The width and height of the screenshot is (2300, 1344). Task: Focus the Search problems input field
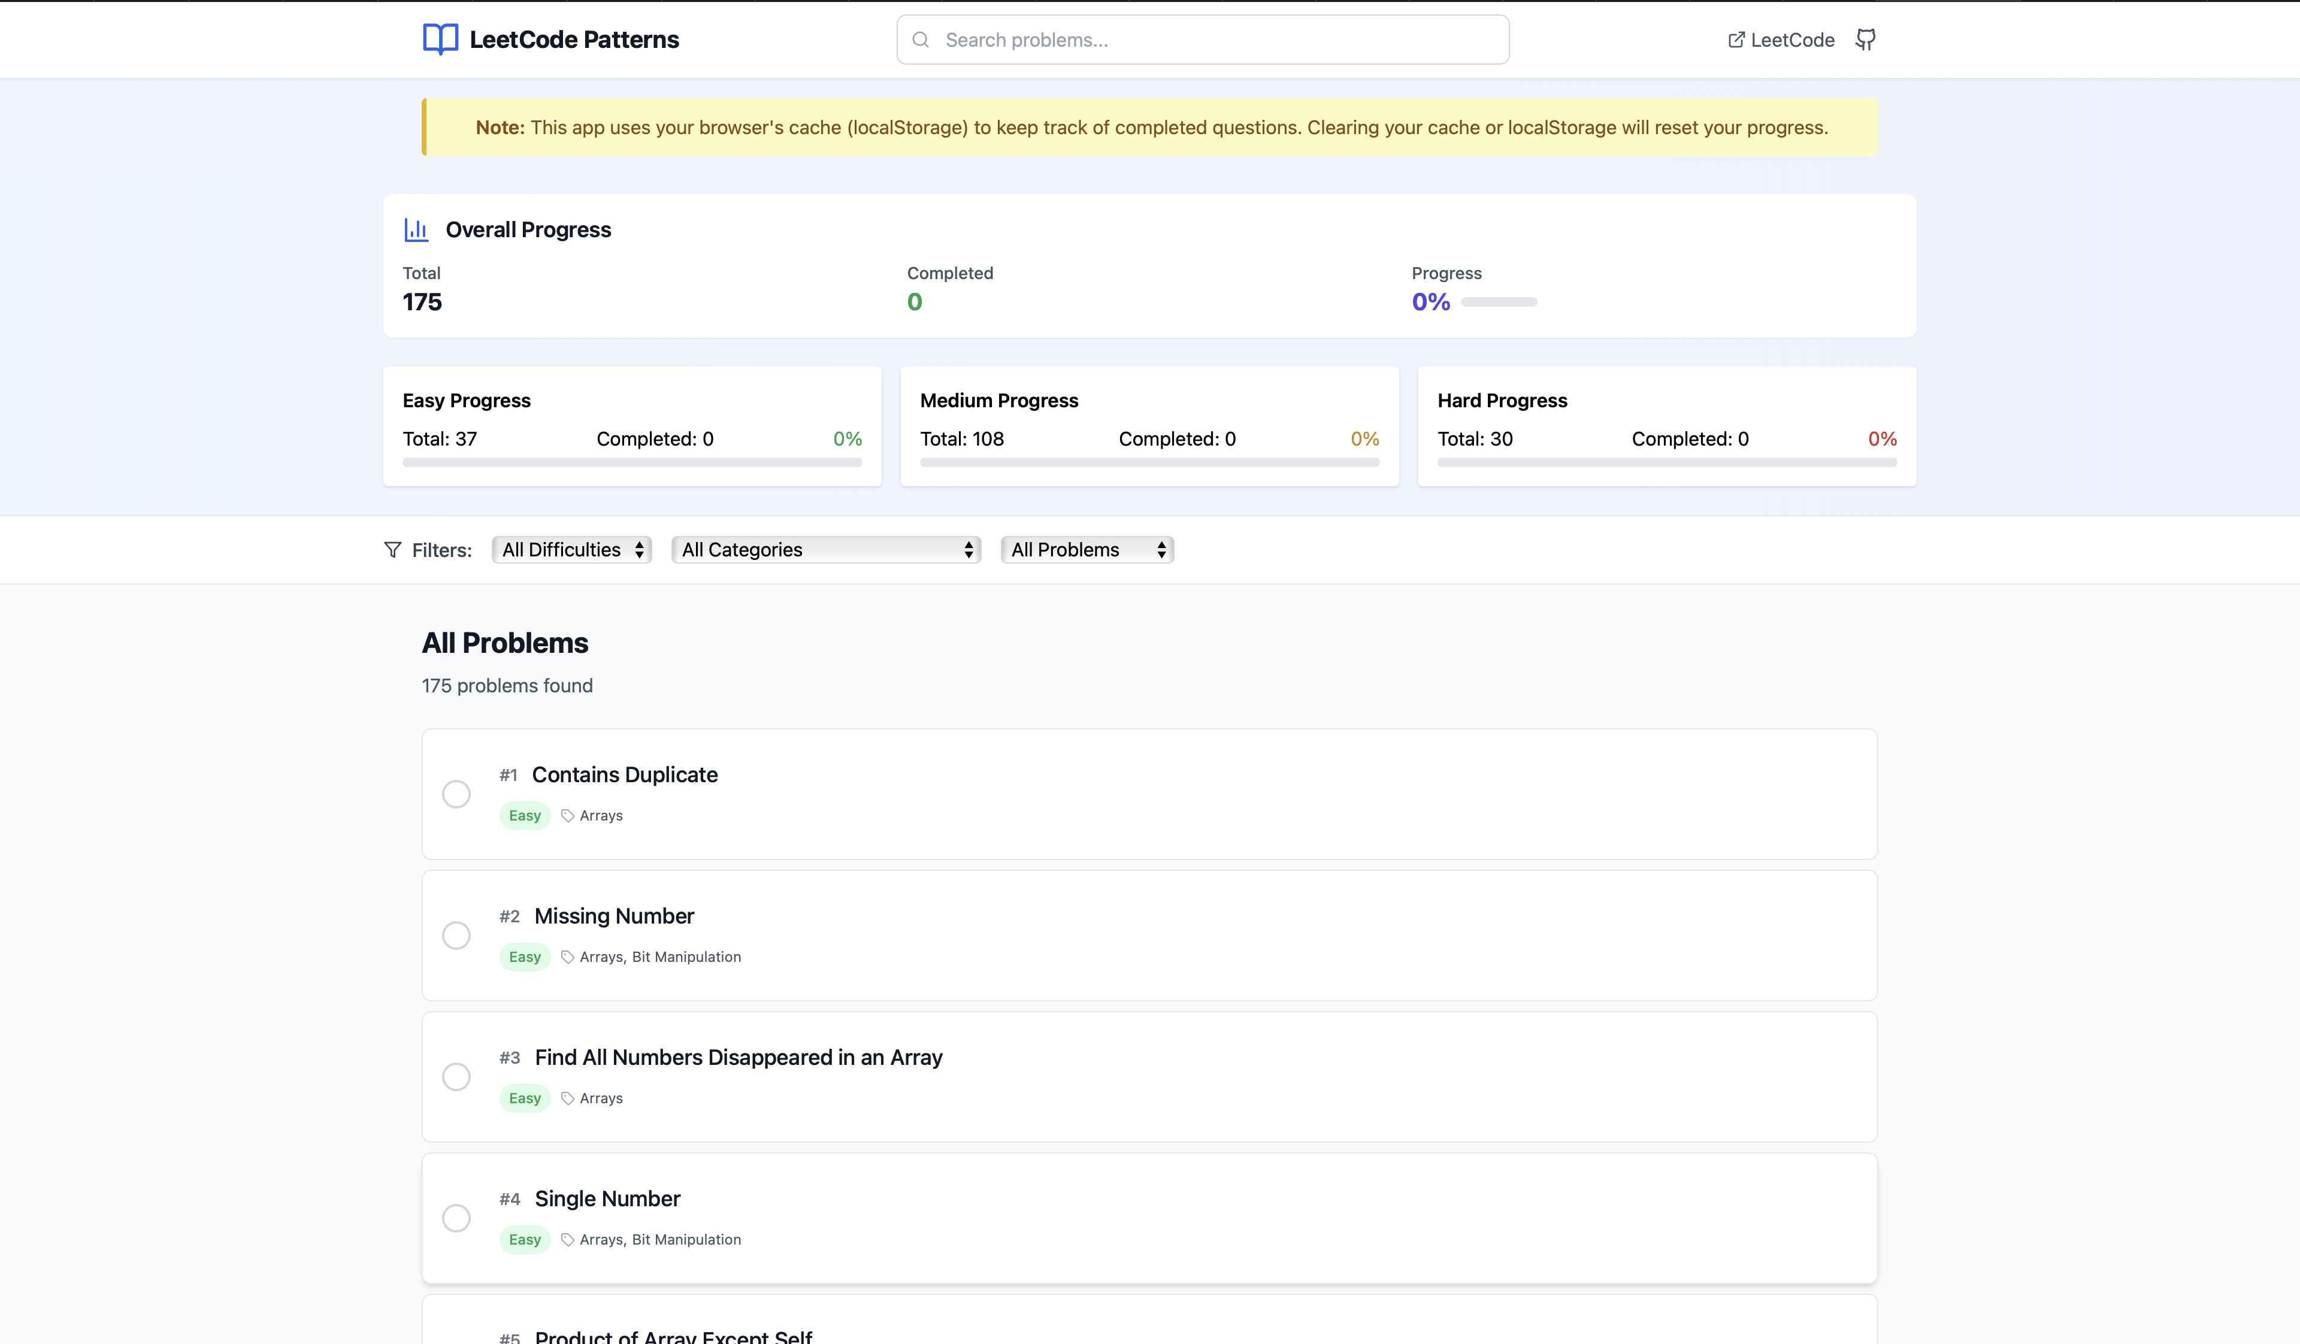pyautogui.click(x=1214, y=40)
